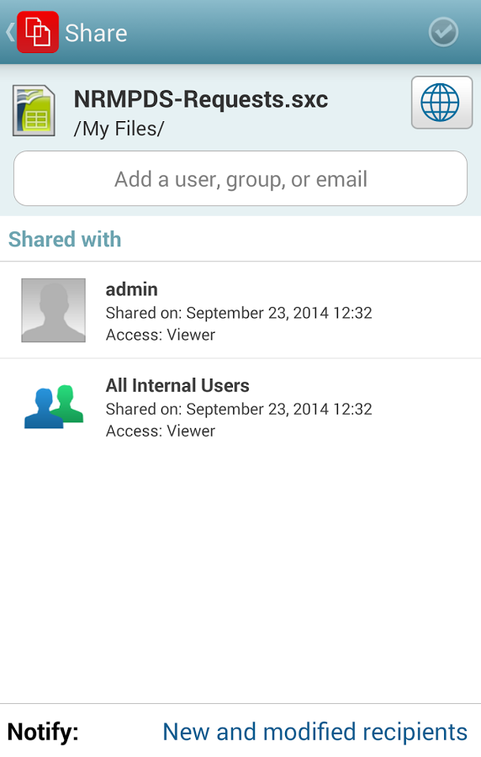This screenshot has width=481, height=757.
Task: Tap the Notify: label
Action: click(x=43, y=732)
